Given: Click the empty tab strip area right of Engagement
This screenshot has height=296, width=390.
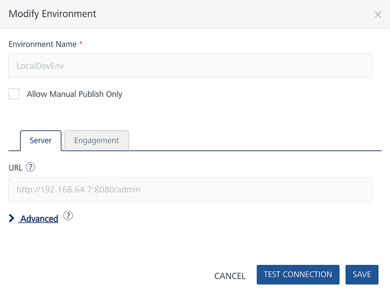Looking at the screenshot, I should pos(256,141).
